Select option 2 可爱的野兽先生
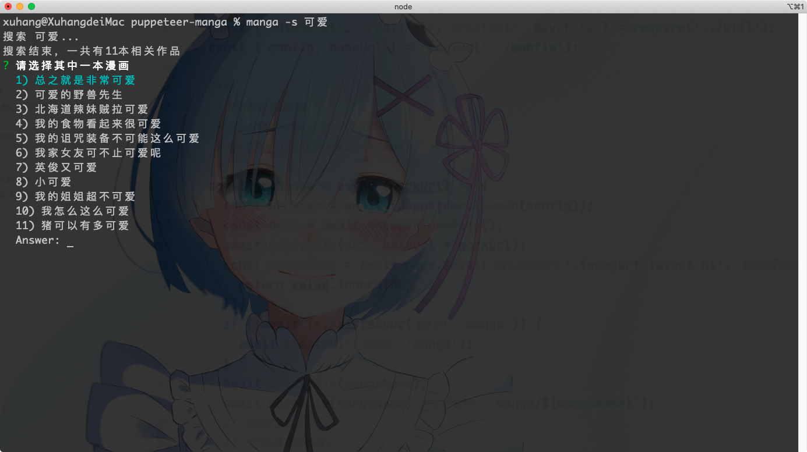The image size is (807, 452). [69, 95]
